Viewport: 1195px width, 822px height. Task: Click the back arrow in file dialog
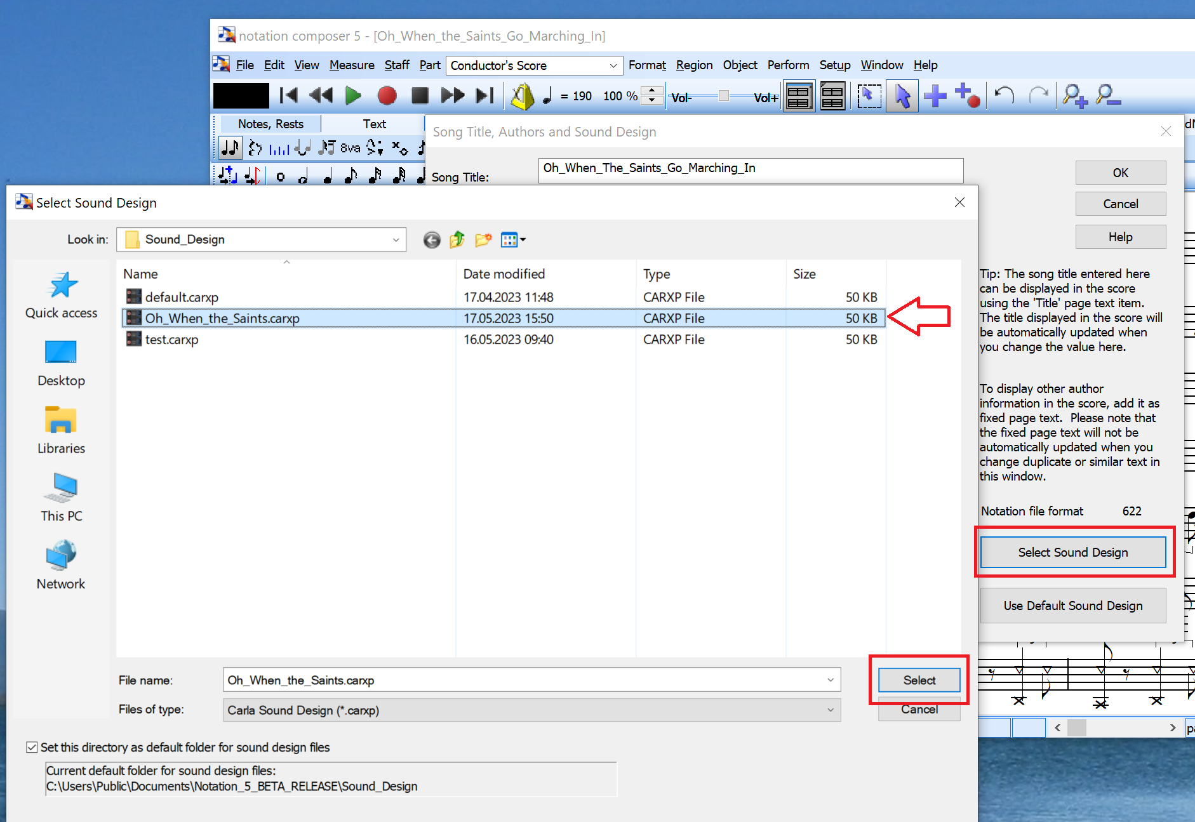[x=432, y=240]
